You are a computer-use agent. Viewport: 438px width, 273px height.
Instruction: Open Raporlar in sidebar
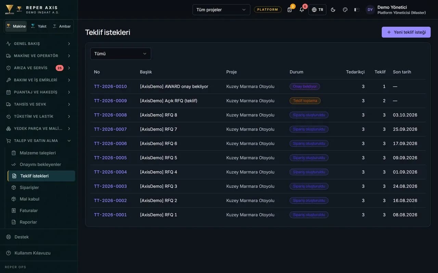pos(41,222)
